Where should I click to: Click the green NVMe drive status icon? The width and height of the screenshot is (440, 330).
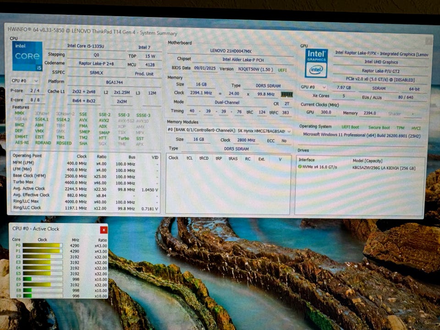[300, 167]
